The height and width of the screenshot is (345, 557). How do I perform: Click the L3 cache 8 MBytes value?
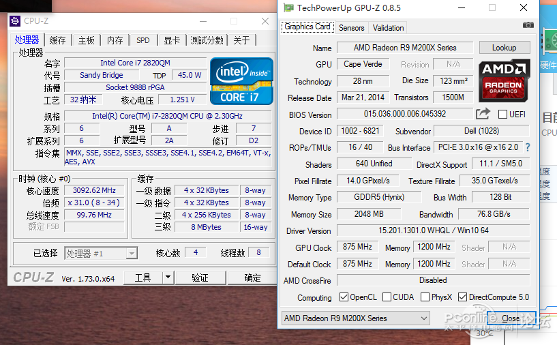point(207,227)
